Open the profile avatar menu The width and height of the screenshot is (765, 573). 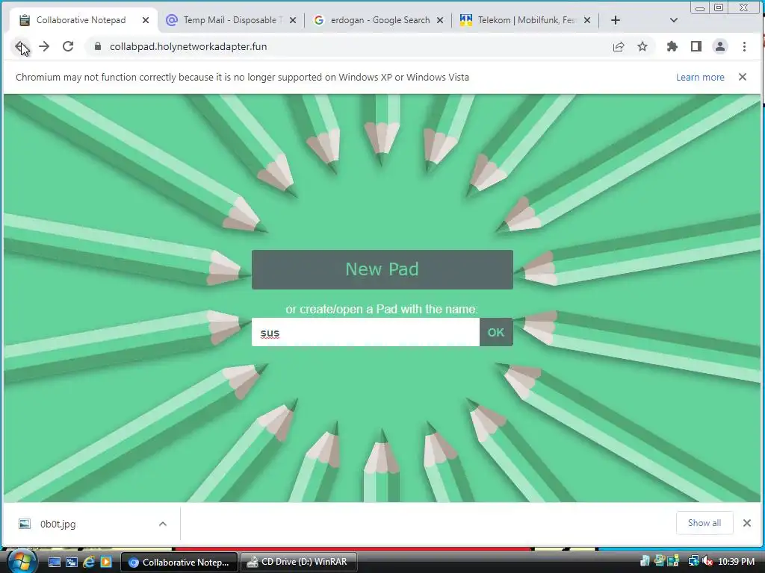pyautogui.click(x=719, y=47)
